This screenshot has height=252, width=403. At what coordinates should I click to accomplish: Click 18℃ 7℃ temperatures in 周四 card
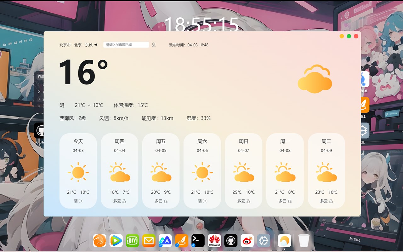[x=120, y=192]
